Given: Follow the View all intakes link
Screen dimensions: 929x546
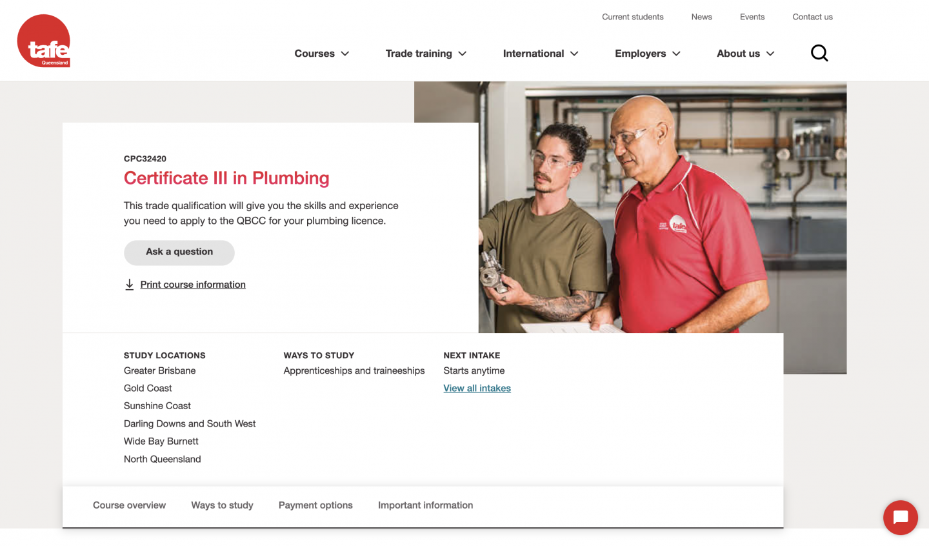Looking at the screenshot, I should 477,389.
